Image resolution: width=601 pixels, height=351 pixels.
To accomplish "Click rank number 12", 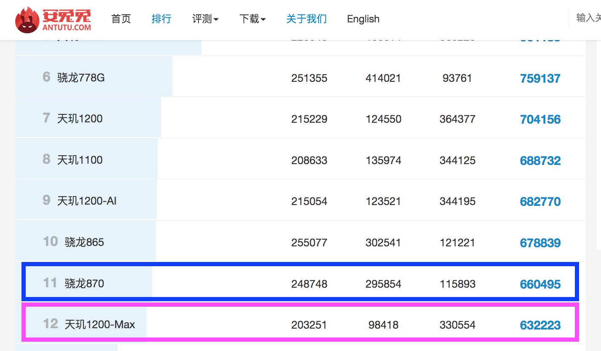I will point(50,324).
